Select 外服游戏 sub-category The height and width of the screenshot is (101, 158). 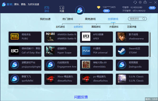[114, 27]
